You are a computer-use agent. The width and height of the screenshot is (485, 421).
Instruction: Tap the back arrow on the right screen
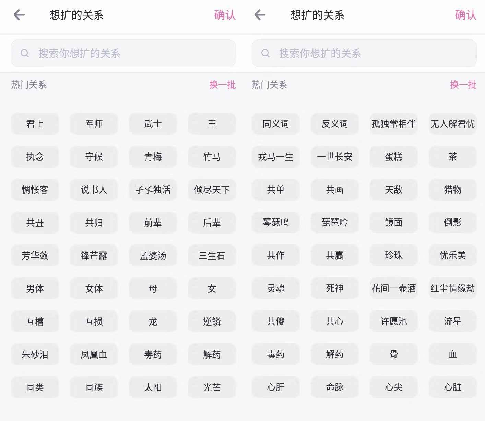[260, 15]
